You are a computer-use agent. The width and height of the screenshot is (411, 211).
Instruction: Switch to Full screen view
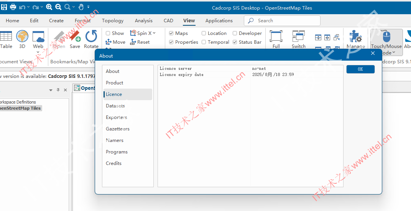pyautogui.click(x=276, y=40)
